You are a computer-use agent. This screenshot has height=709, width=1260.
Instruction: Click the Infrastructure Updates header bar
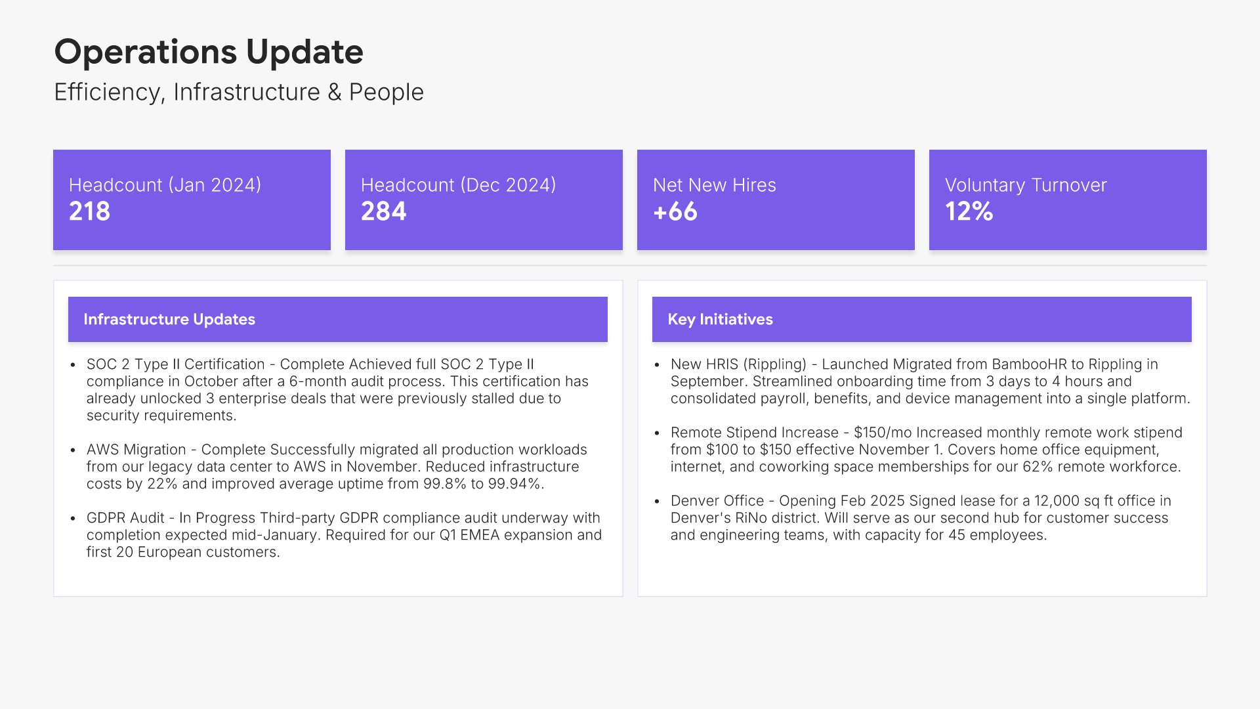pos(338,319)
